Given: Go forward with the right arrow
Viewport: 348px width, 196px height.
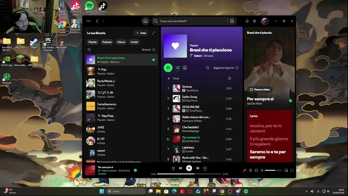Looking at the screenshot, I should click(x=103, y=21).
